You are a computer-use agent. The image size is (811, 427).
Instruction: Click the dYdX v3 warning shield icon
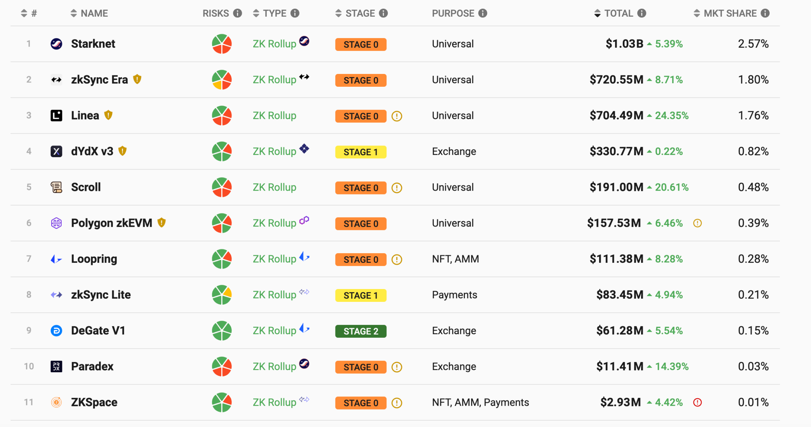pos(123,151)
